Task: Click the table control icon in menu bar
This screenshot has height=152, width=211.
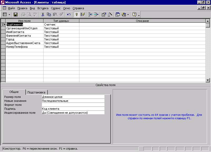Action: point(4,8)
